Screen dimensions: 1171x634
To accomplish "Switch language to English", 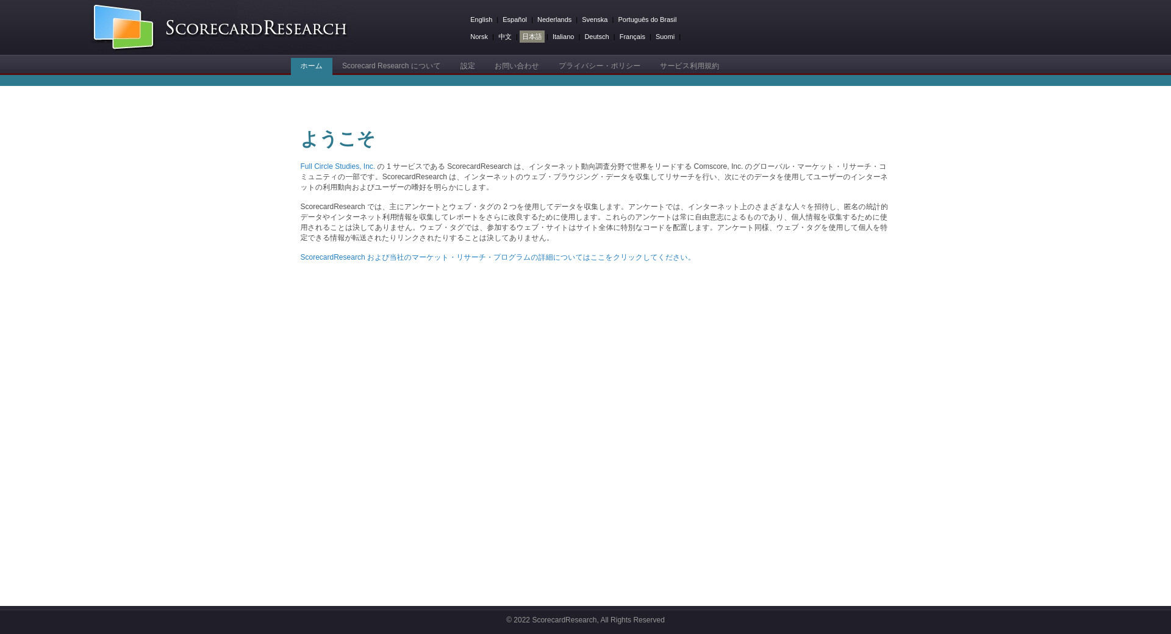I will click(x=481, y=20).
